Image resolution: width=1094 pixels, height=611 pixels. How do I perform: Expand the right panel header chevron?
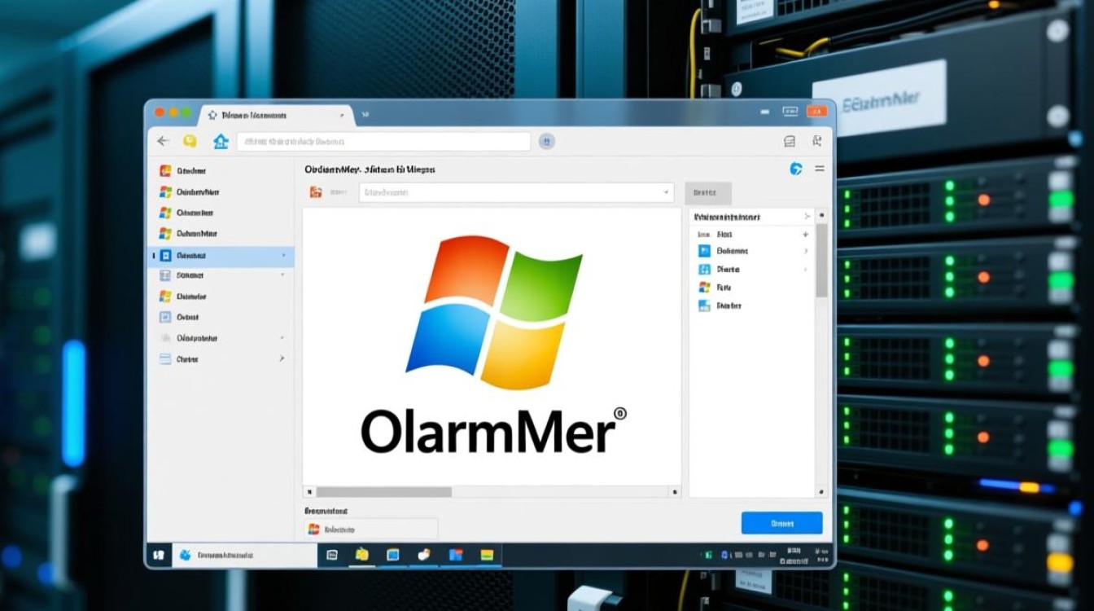(807, 217)
